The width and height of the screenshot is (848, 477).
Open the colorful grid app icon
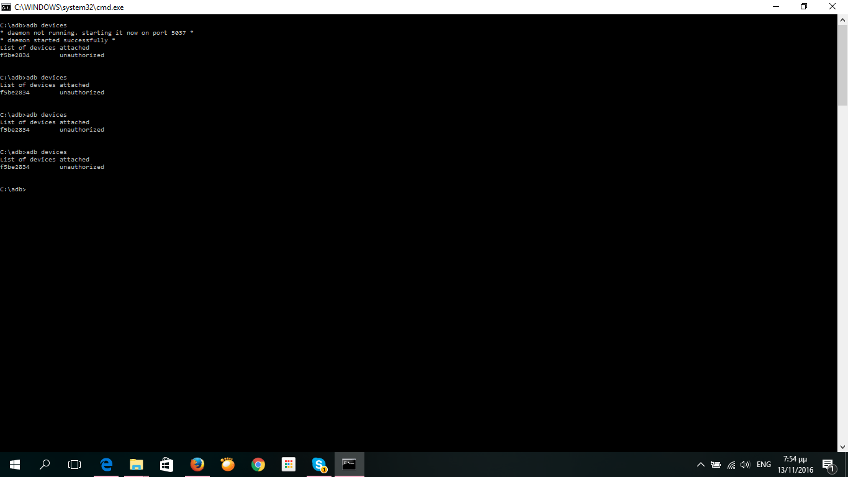click(x=289, y=465)
